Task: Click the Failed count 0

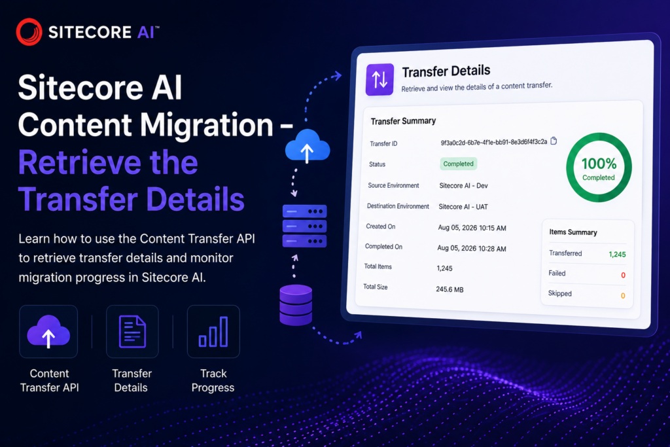Action: pos(623,276)
